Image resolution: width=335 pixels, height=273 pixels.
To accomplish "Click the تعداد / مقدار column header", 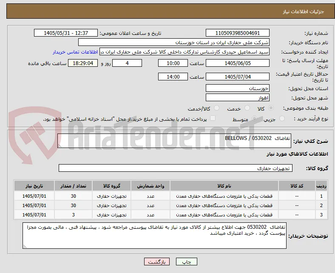I will point(73,186).
